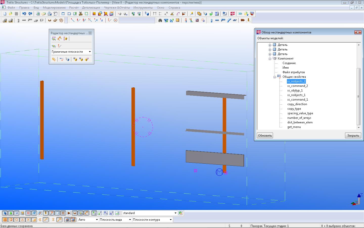Click the red Tekla logo toolbar icon
This screenshot has height=228, width=364.
[x=233, y=14]
